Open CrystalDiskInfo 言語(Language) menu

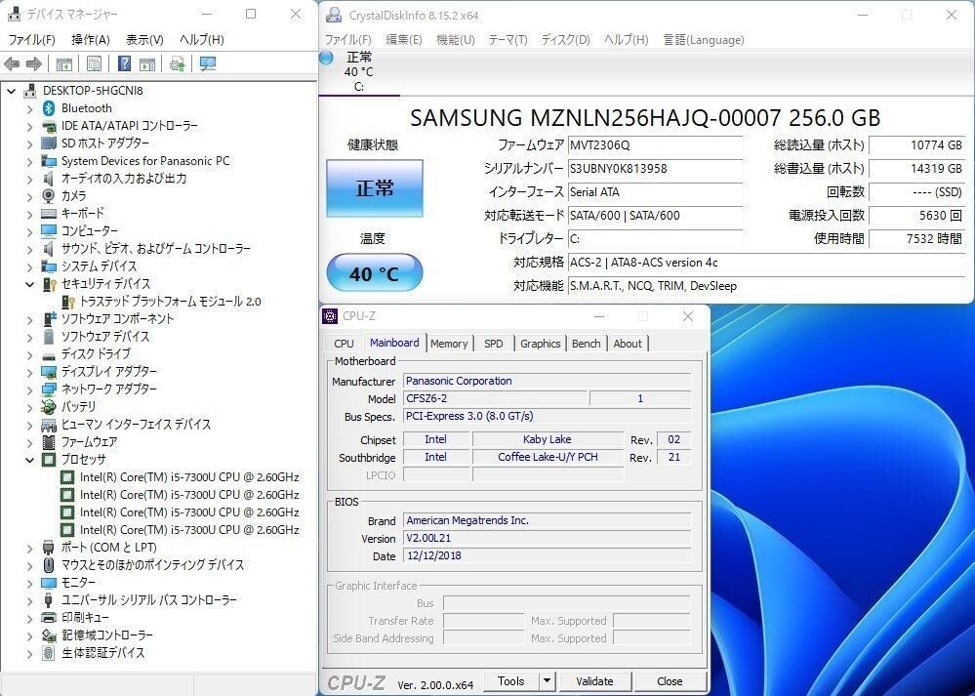point(704,40)
